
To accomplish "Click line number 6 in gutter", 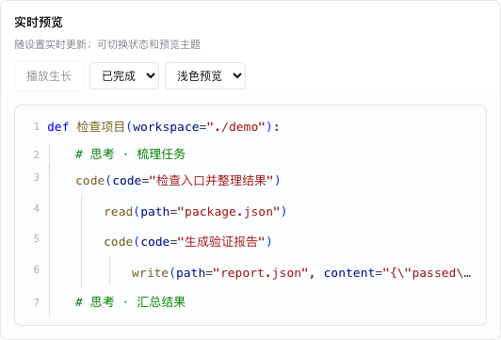I will tap(37, 269).
